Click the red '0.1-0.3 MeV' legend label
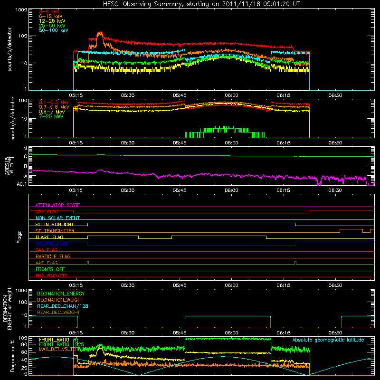 pos(54,102)
